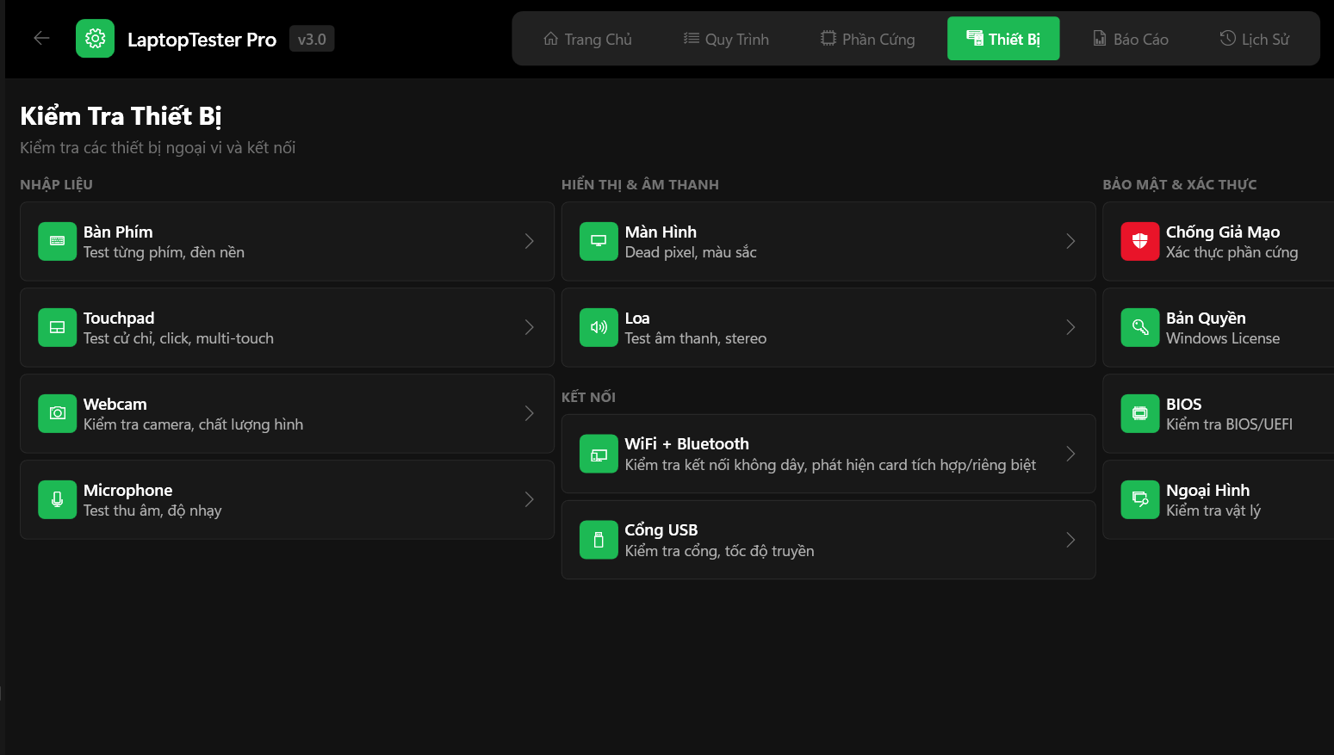
Task: Click the v3.0 version badge
Action: point(312,39)
